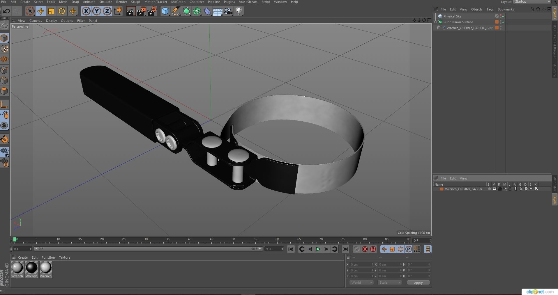Click the Apply button
558x295 pixels.
pos(418,283)
